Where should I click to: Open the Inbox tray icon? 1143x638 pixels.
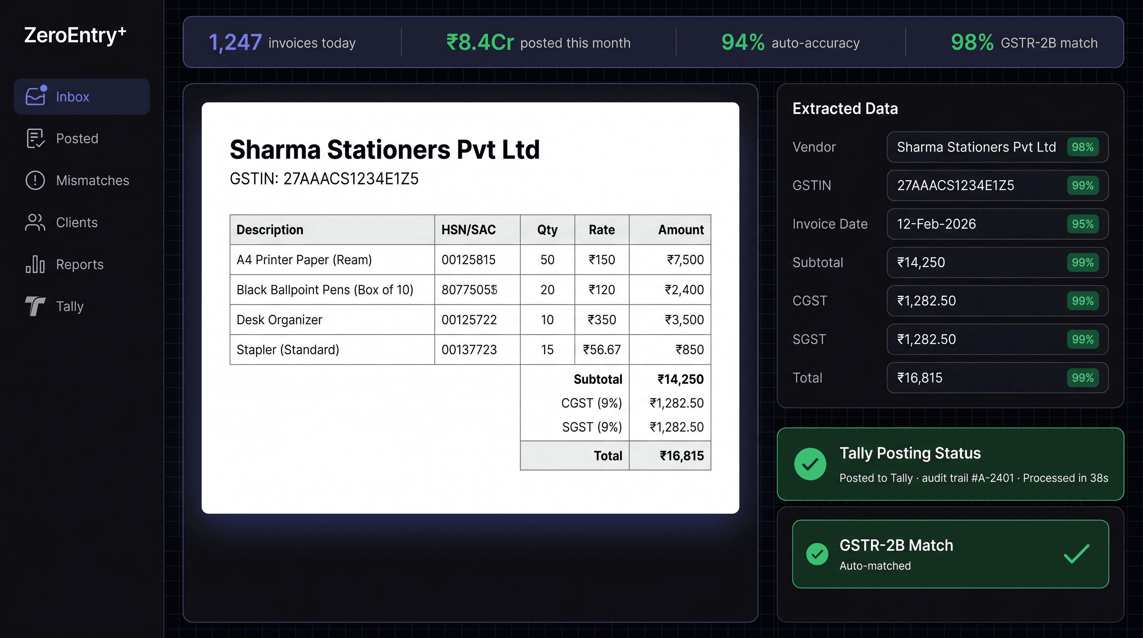pos(35,96)
